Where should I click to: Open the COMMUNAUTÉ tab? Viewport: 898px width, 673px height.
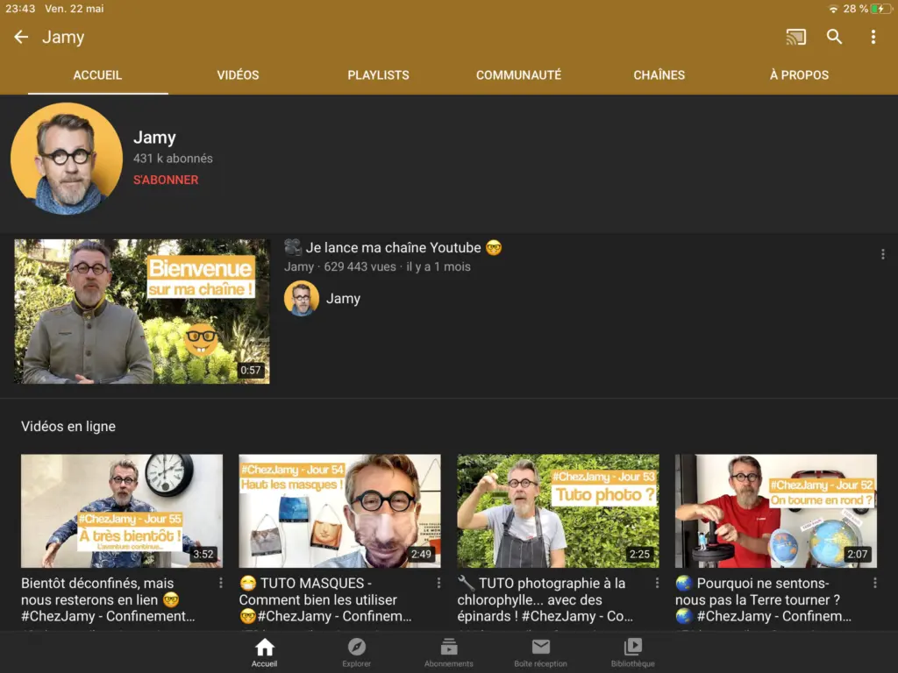point(518,75)
